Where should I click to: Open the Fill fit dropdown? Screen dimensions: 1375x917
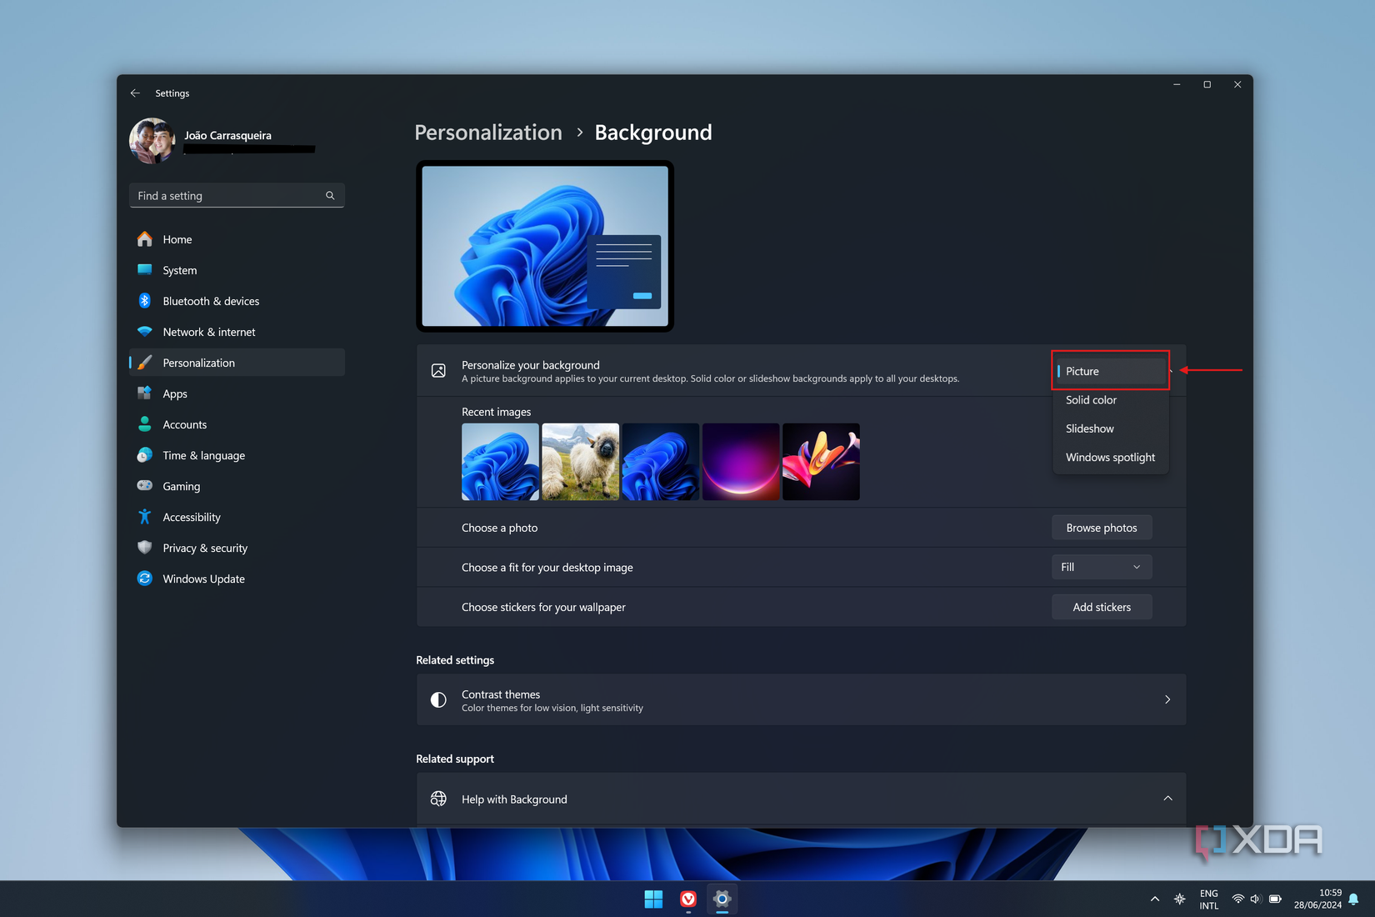click(x=1101, y=567)
